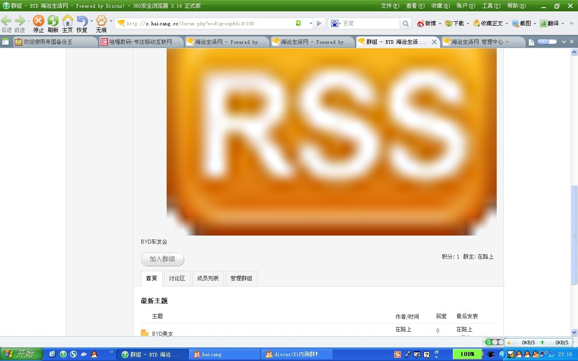Image resolution: width=578 pixels, height=361 pixels.
Task: Click the tab bar dropdown arrow
Action: [x=564, y=42]
